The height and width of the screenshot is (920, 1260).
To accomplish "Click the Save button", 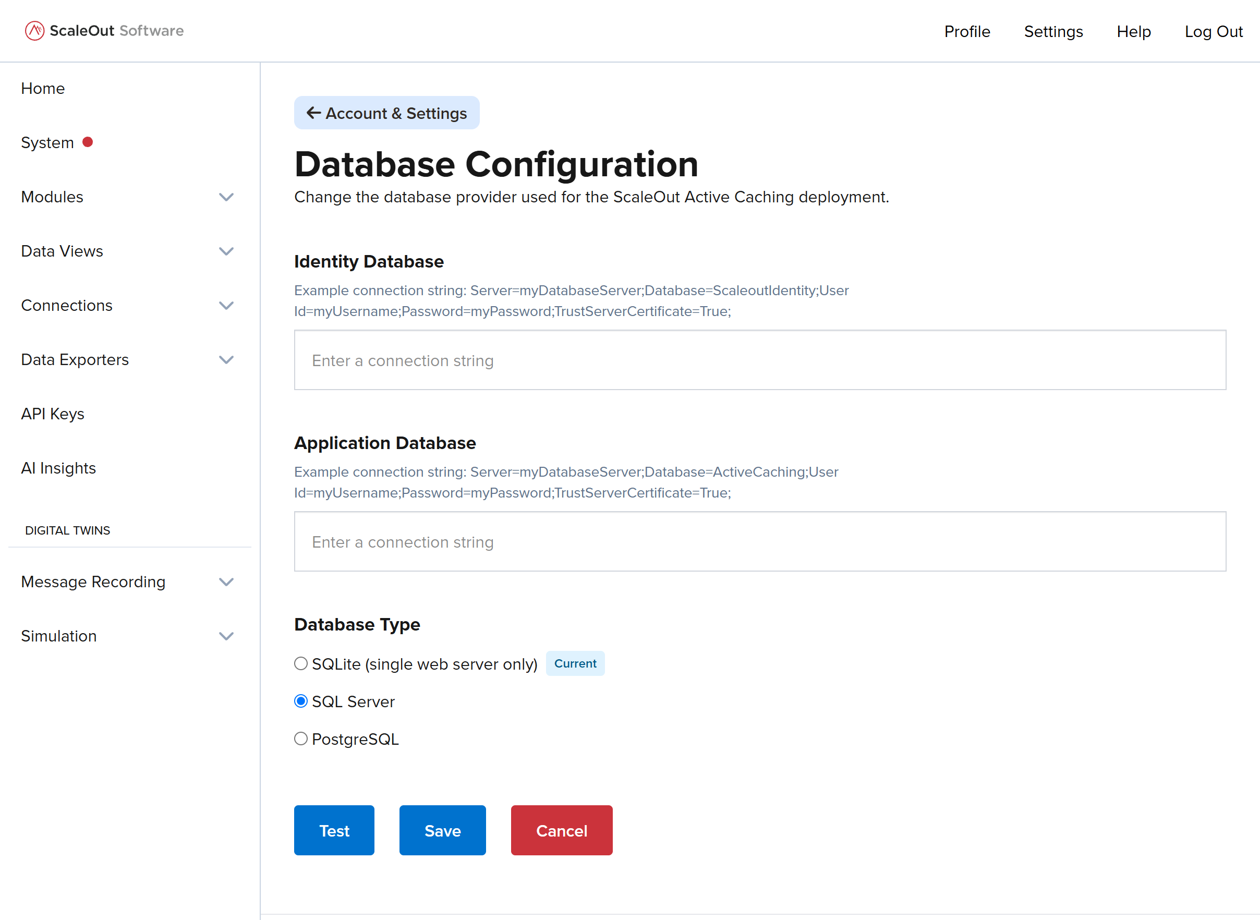I will click(x=443, y=830).
